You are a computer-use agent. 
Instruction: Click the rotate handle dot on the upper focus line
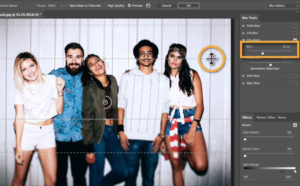coord(105,59)
